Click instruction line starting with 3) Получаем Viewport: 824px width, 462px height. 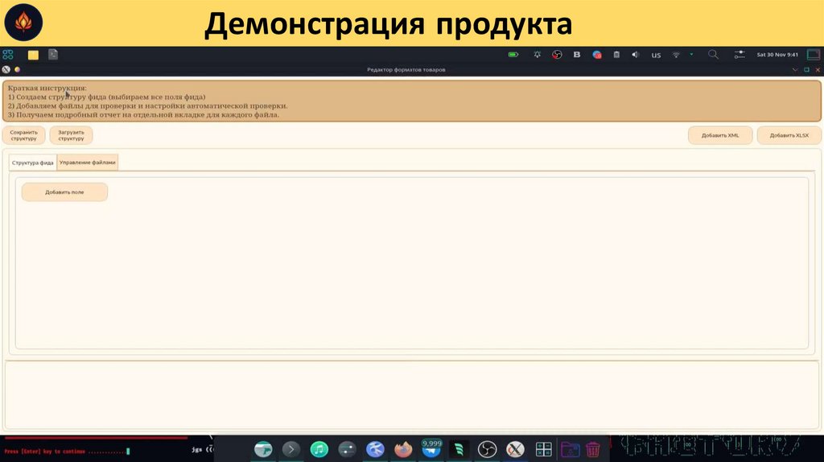[x=143, y=114]
